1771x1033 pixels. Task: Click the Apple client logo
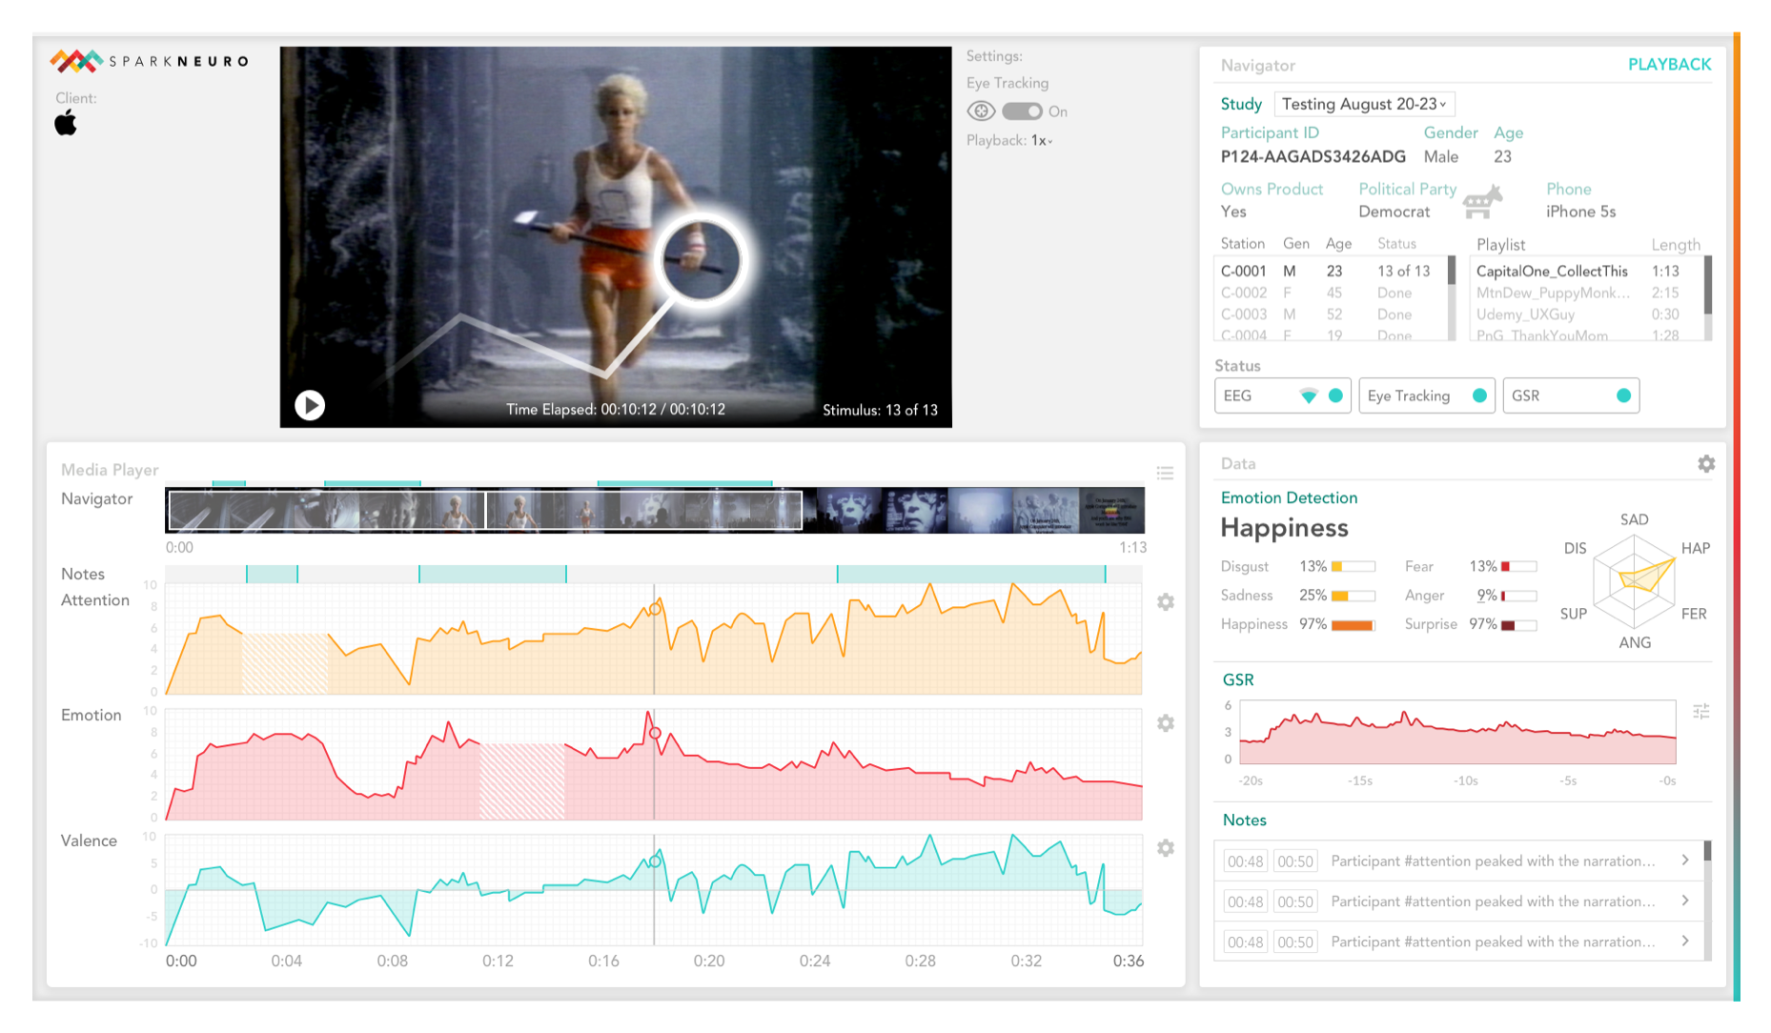66,123
